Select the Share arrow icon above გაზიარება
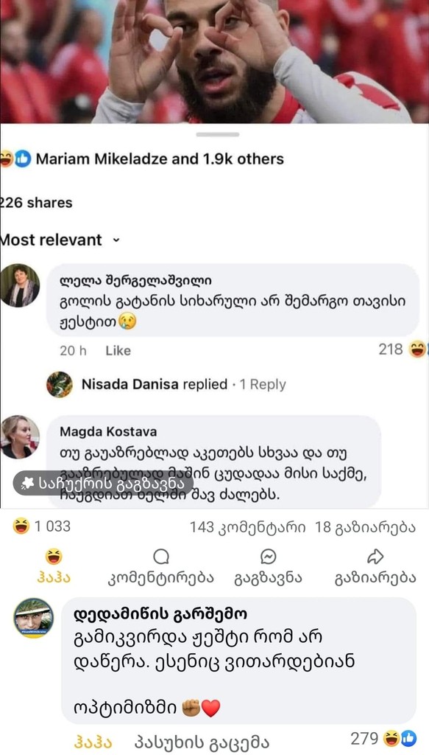The height and width of the screenshot is (755, 429). coord(374,554)
